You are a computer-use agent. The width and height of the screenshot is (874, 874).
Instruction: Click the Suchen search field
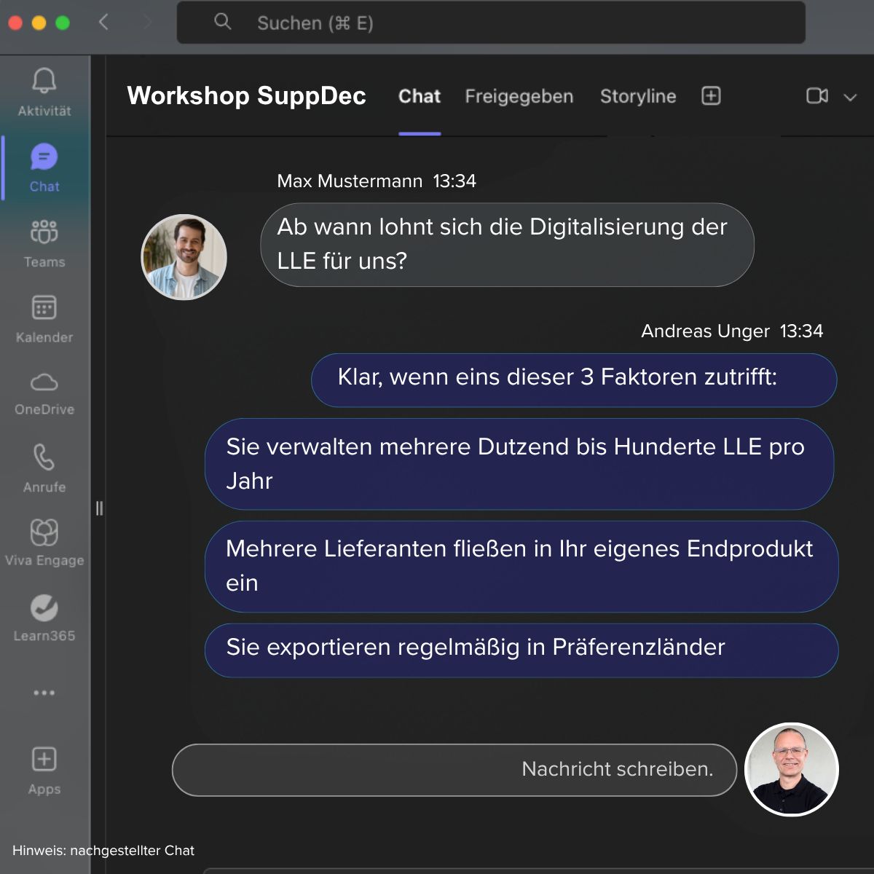point(491,23)
